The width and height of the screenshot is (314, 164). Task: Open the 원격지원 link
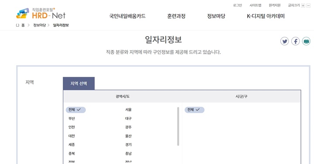point(275,5)
